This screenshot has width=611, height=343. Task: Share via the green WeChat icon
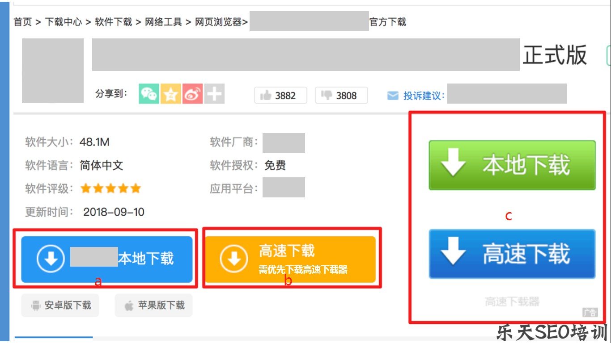click(149, 94)
